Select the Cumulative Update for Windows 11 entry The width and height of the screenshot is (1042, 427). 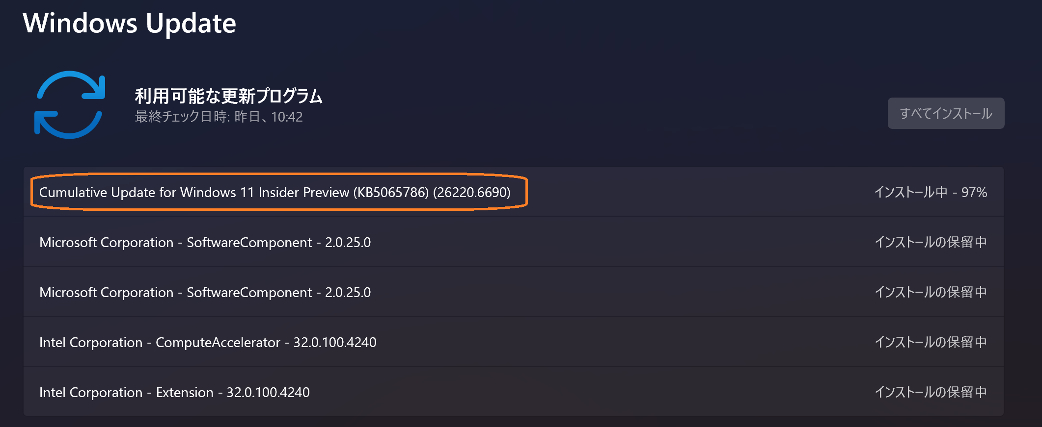274,192
